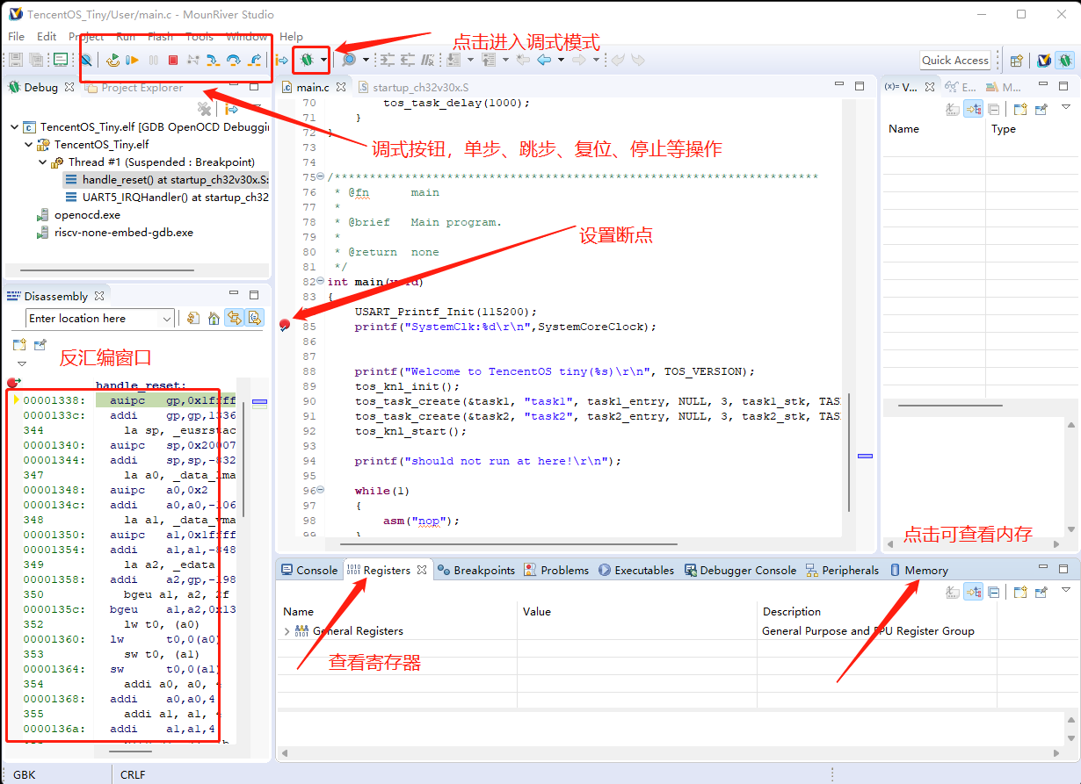The image size is (1081, 784).
Task: Open the Problems tab
Action: click(556, 570)
